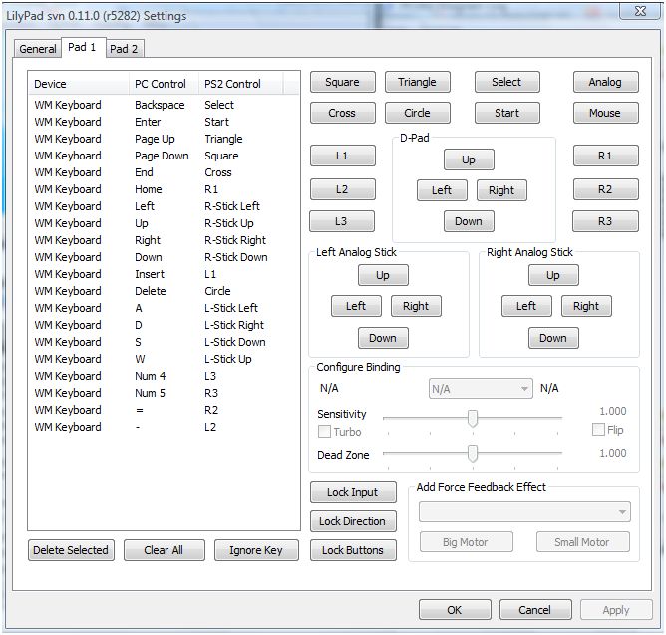
Task: Click the Circle binding button
Action: coord(417,113)
